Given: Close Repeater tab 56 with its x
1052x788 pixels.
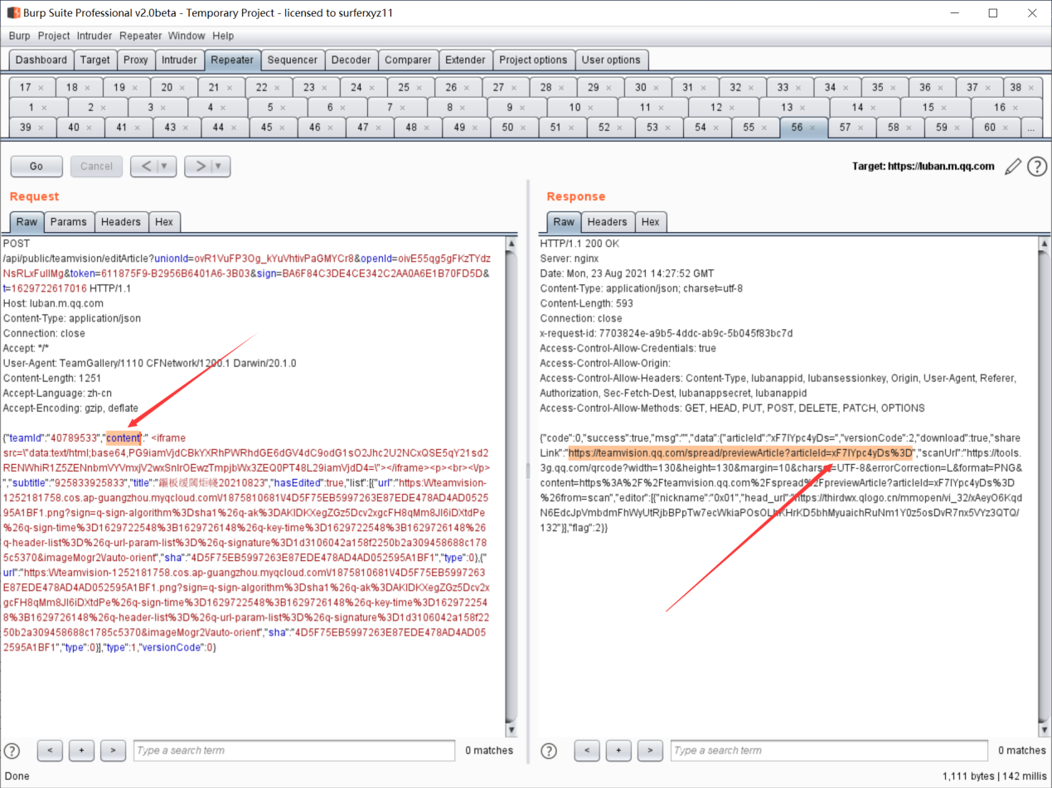Looking at the screenshot, I should pyautogui.click(x=814, y=128).
